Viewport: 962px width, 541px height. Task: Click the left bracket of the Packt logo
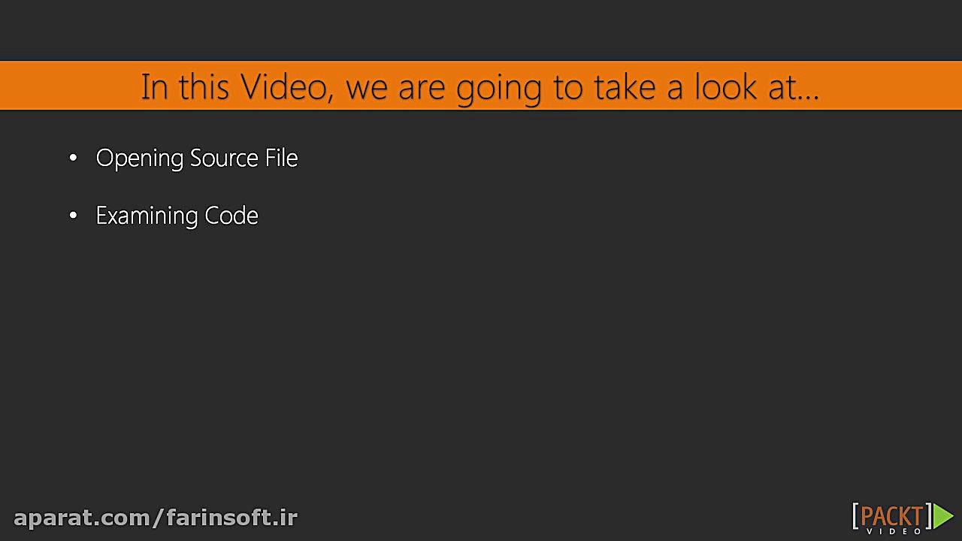pyautogui.click(x=855, y=517)
